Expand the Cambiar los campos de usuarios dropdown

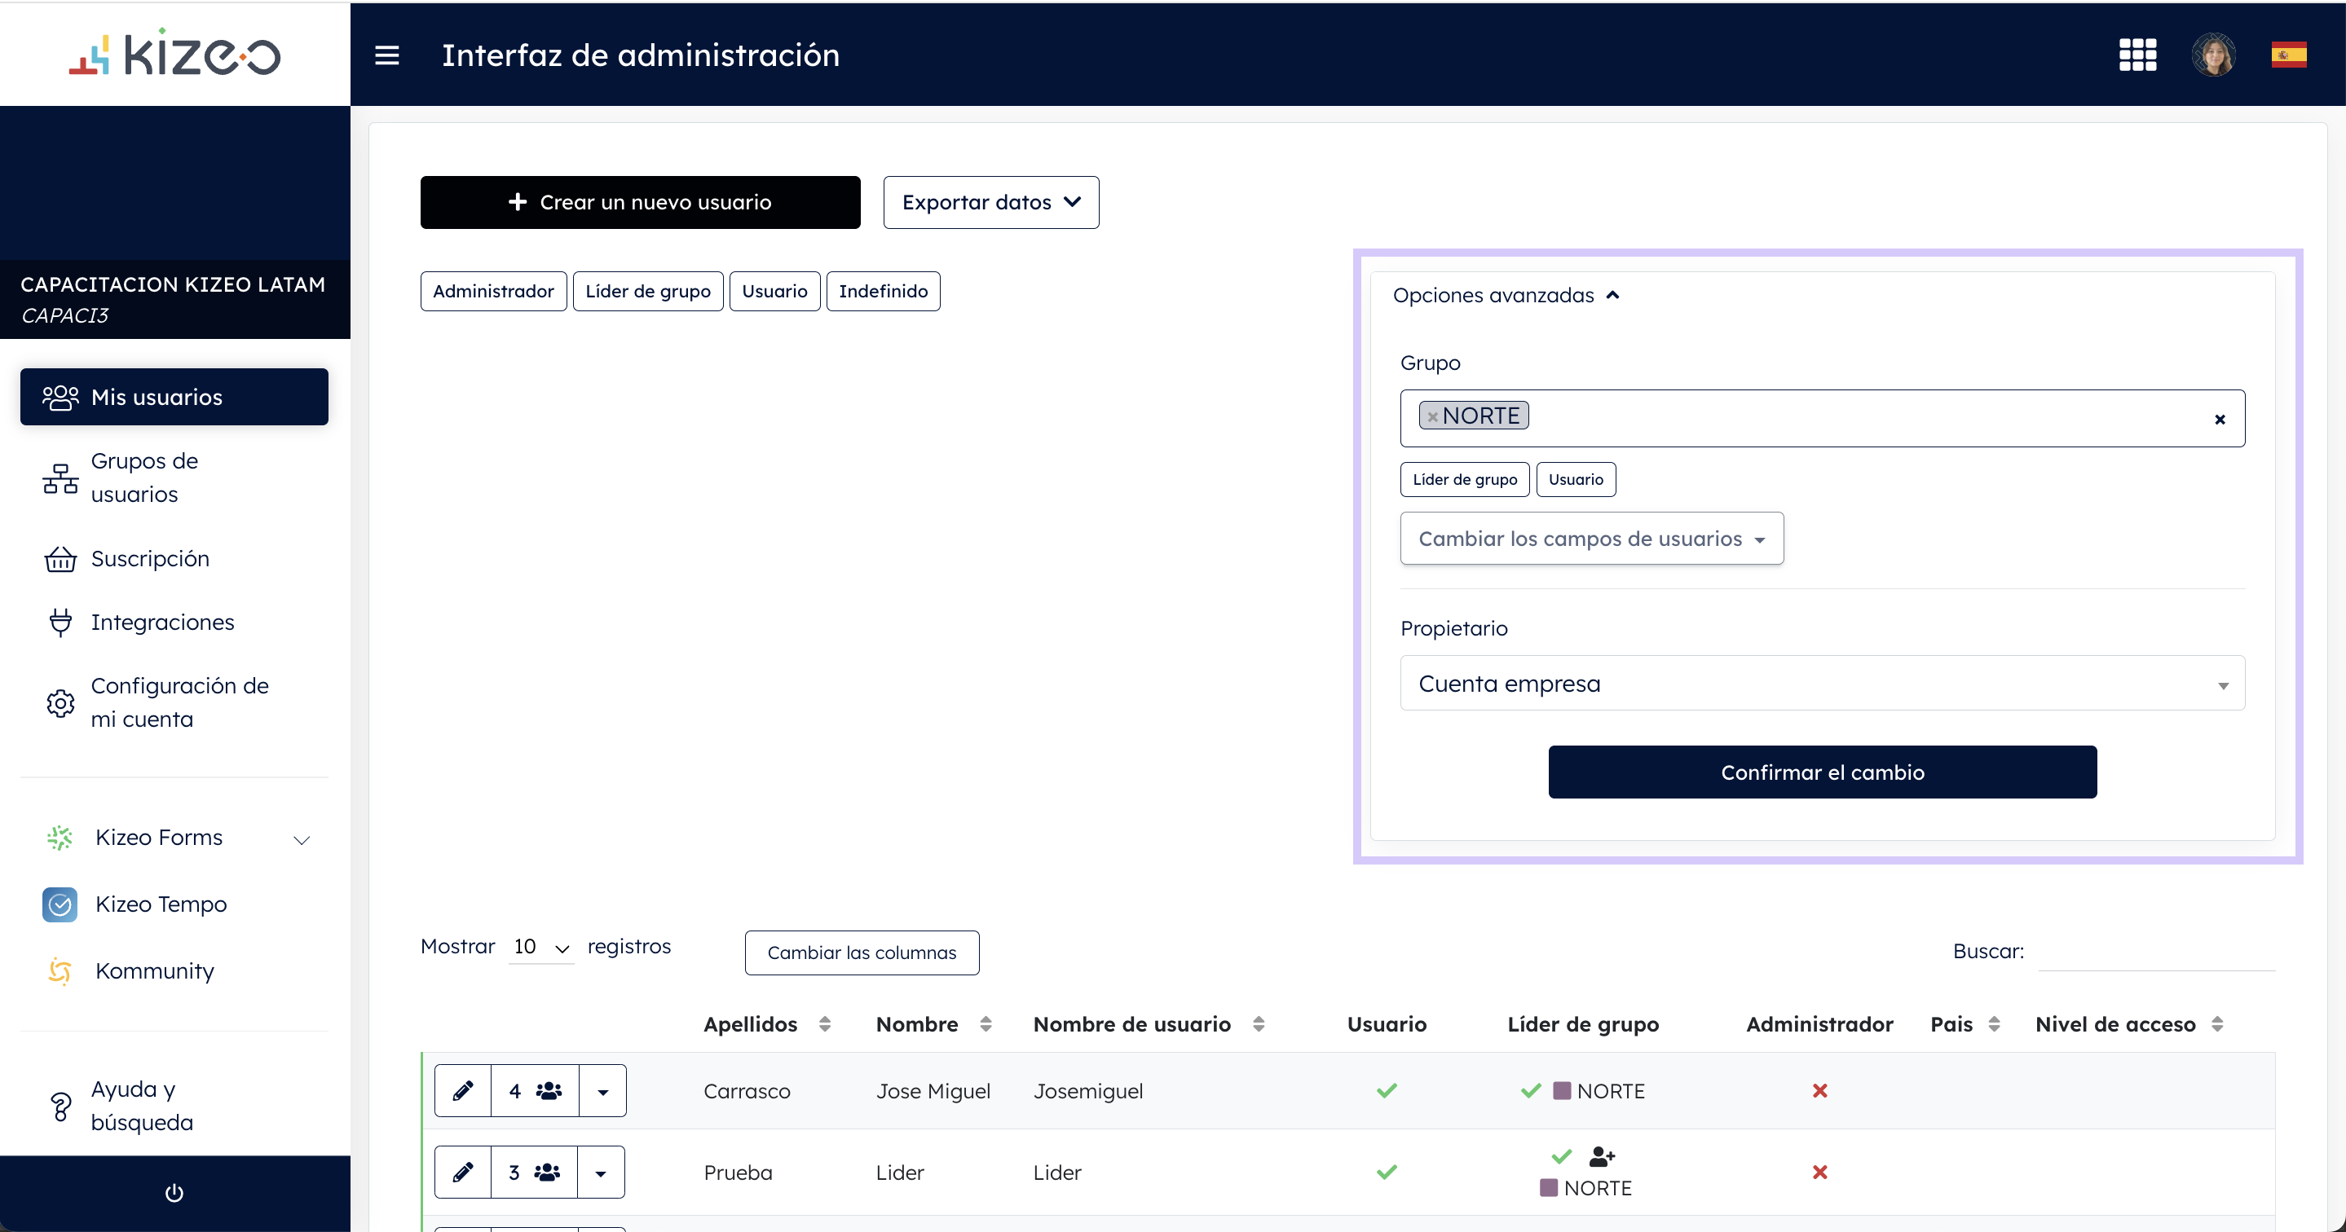[1590, 539]
